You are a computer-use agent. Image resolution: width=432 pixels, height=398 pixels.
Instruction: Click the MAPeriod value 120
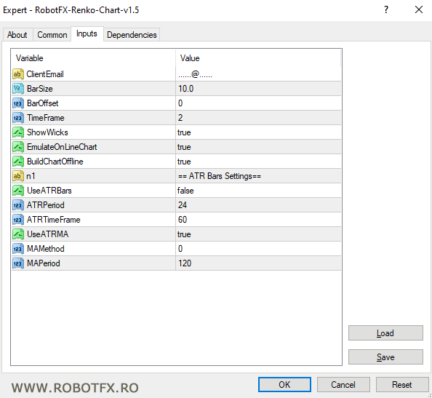click(x=185, y=263)
